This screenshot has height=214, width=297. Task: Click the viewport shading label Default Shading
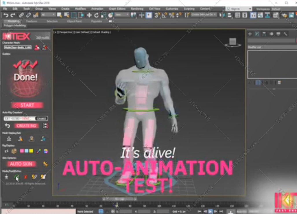(x=101, y=32)
